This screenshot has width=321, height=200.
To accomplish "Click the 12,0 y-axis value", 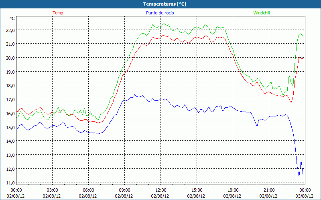I will [x=11, y=169].
